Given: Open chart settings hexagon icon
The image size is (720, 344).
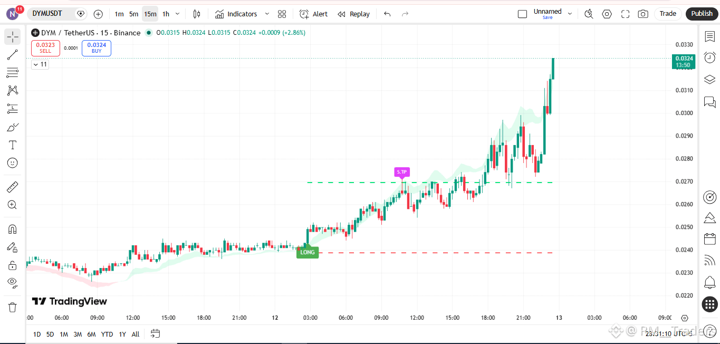Looking at the screenshot, I should tap(607, 14).
